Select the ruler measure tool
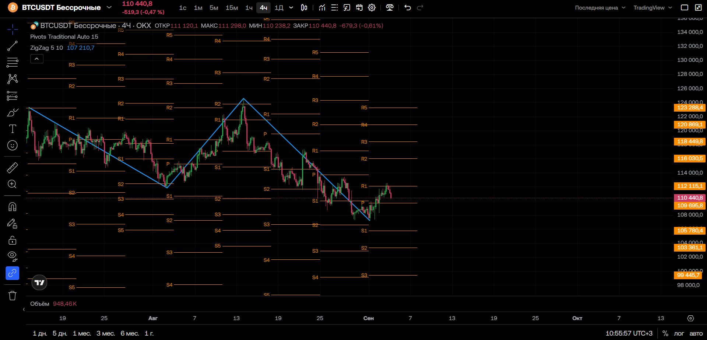The image size is (707, 340). coord(13,168)
